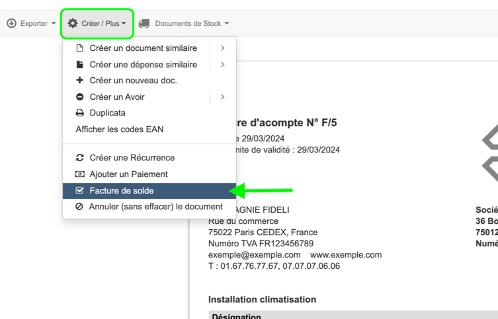Select Afficher les codes EAN
This screenshot has width=498, height=319.
[119, 129]
